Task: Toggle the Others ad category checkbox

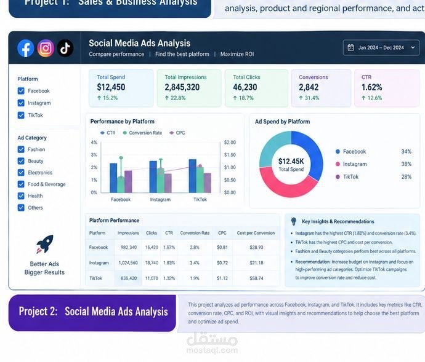Action: coord(21,208)
